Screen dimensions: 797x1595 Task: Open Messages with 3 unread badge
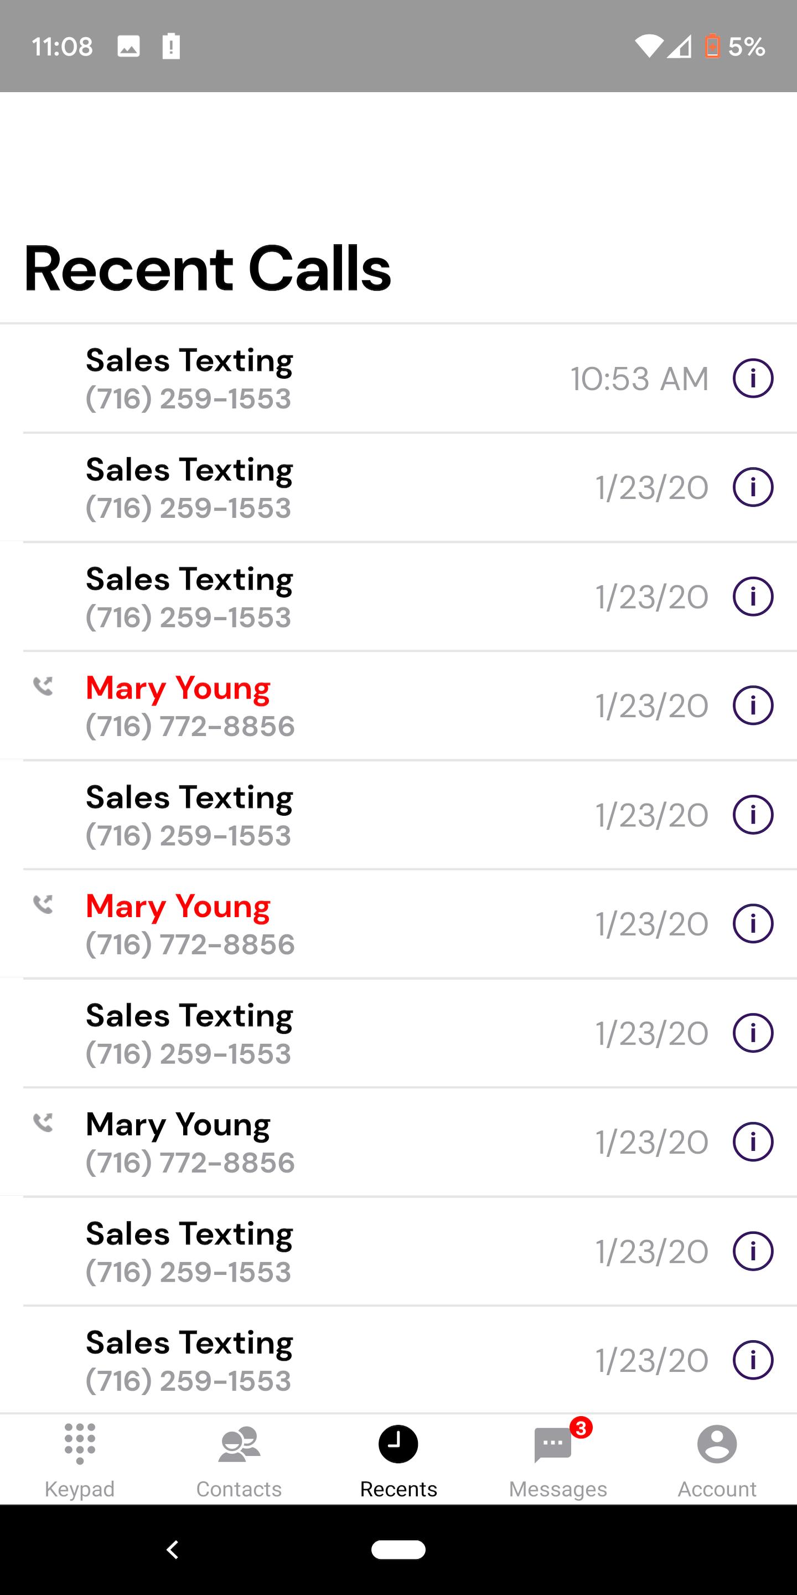[557, 1460]
